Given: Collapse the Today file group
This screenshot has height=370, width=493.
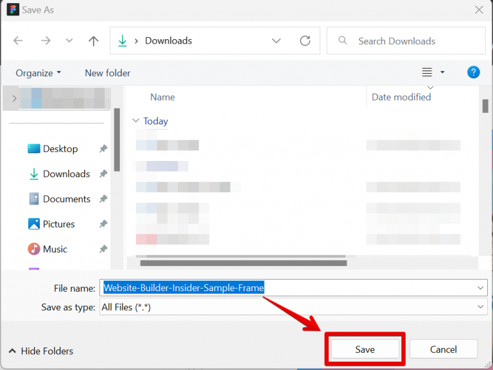Looking at the screenshot, I should tap(135, 121).
